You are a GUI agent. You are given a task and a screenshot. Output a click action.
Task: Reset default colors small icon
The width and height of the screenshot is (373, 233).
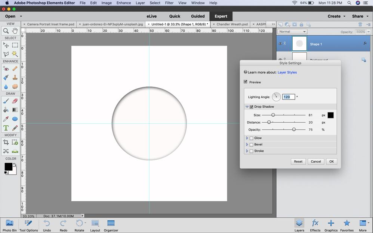6,173
